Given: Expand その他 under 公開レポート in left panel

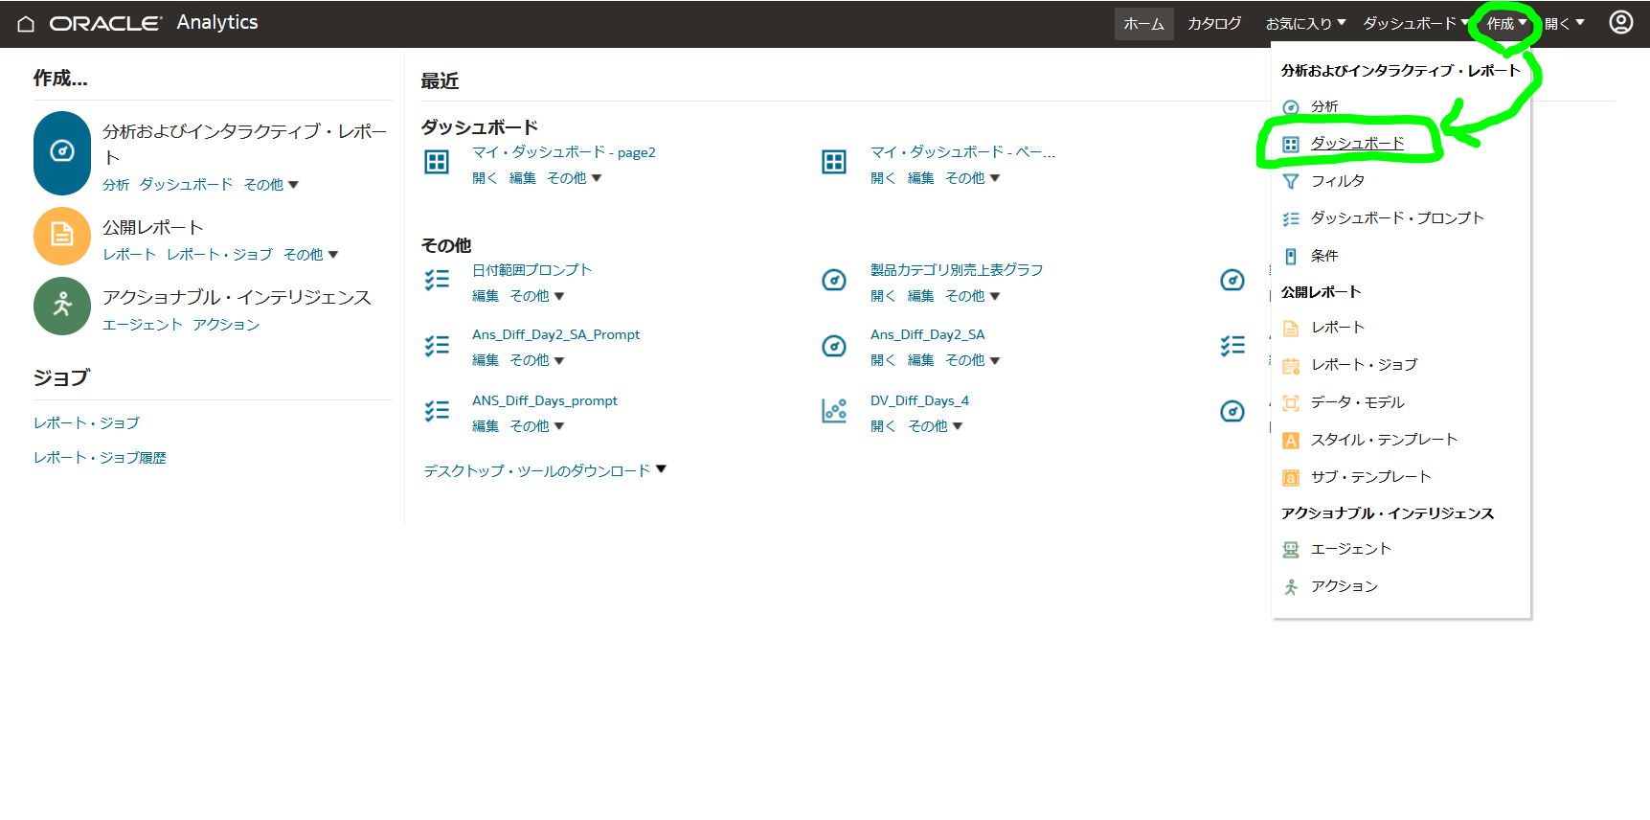Looking at the screenshot, I should 311,255.
